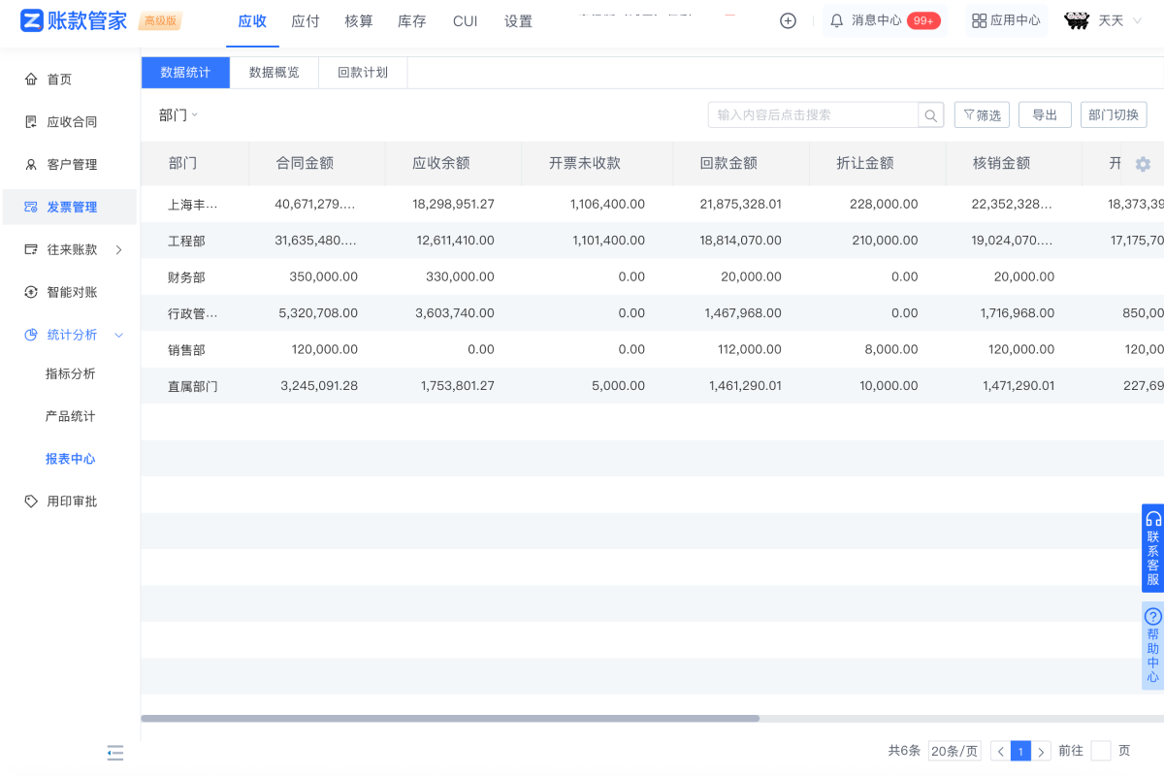Click the search magnifier icon

pyautogui.click(x=930, y=115)
